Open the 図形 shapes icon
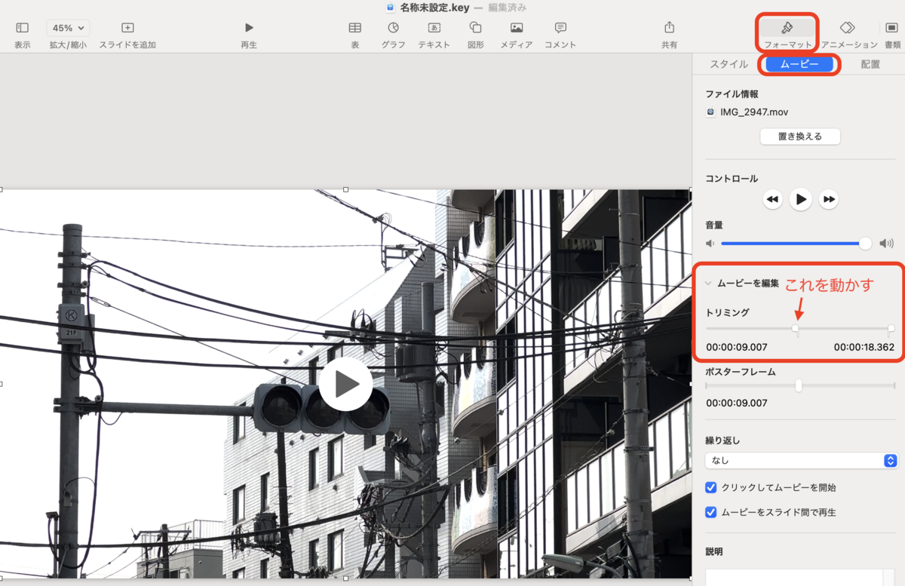 point(475,28)
